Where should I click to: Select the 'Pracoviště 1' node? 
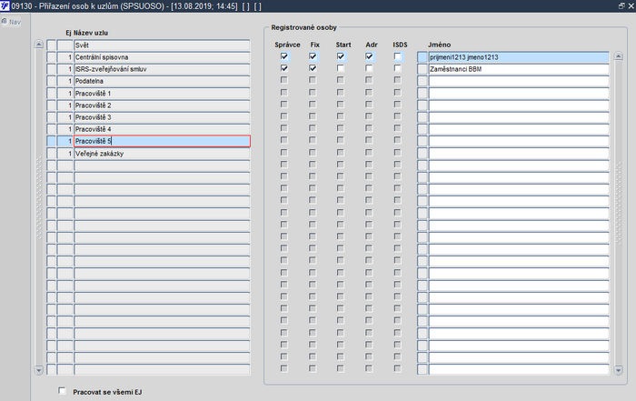click(162, 94)
